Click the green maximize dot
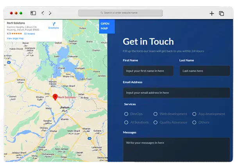238x166 pixels. pyautogui.click(x=21, y=13)
